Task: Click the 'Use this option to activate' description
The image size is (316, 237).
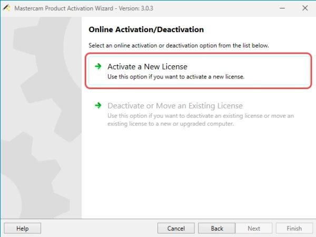Action: click(x=176, y=77)
